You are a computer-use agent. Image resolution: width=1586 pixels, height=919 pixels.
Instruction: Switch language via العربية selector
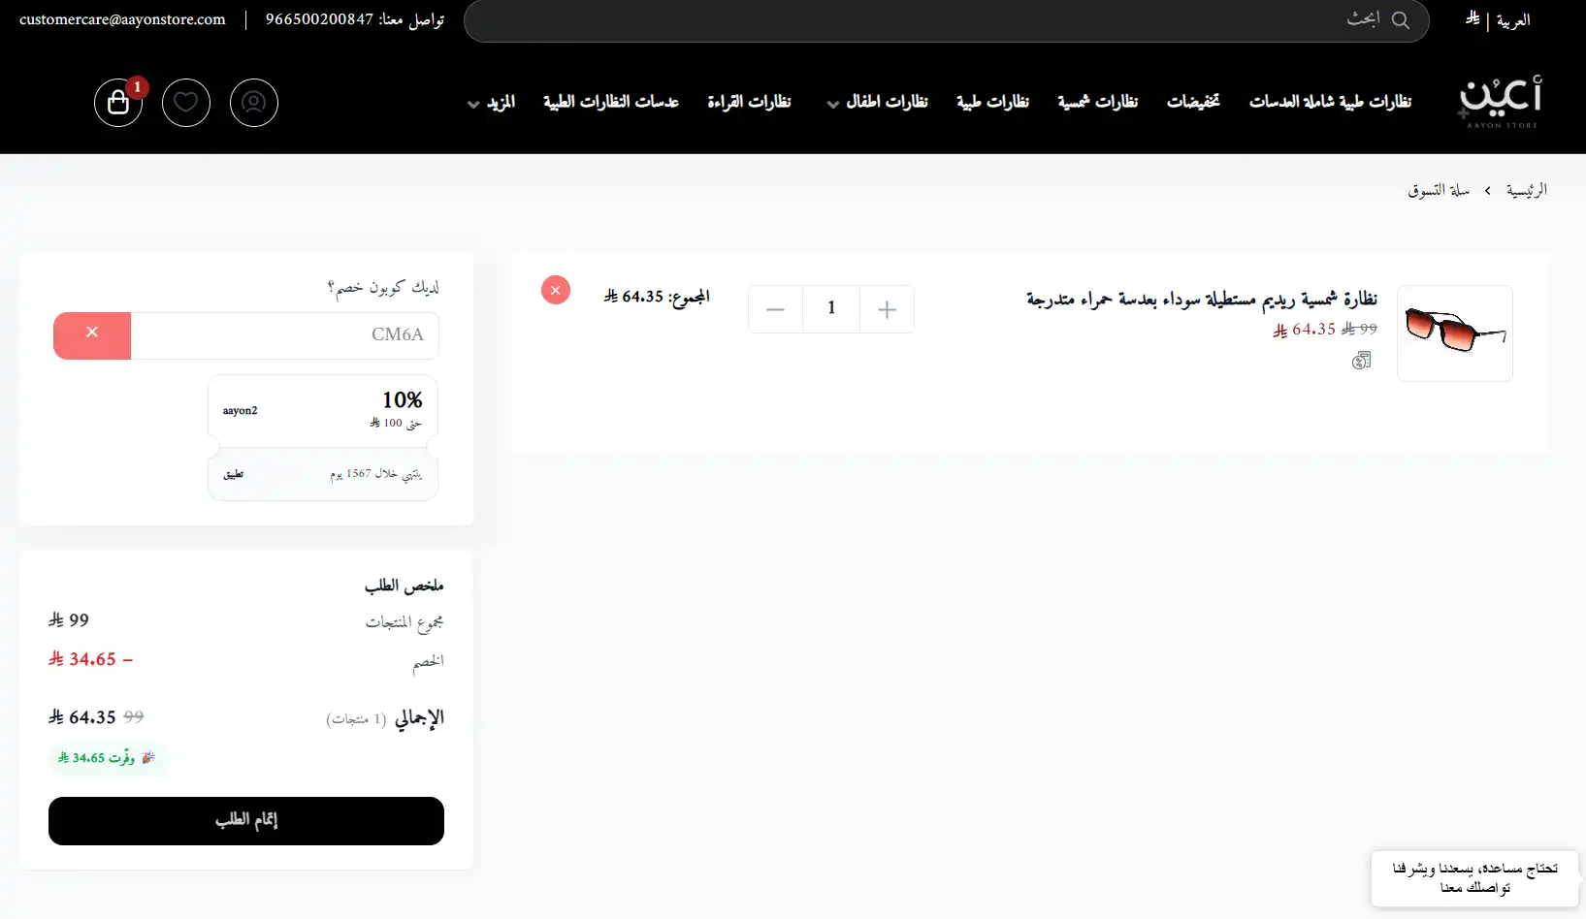coord(1513,20)
